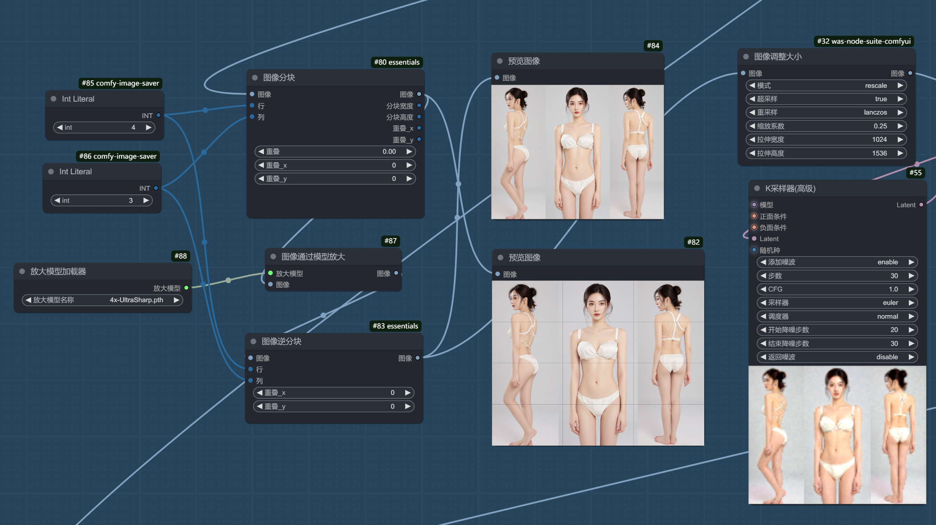Viewport: 936px width, 525px height.
Task: Click the 结束降噪步数 30 value field
Action: point(837,344)
